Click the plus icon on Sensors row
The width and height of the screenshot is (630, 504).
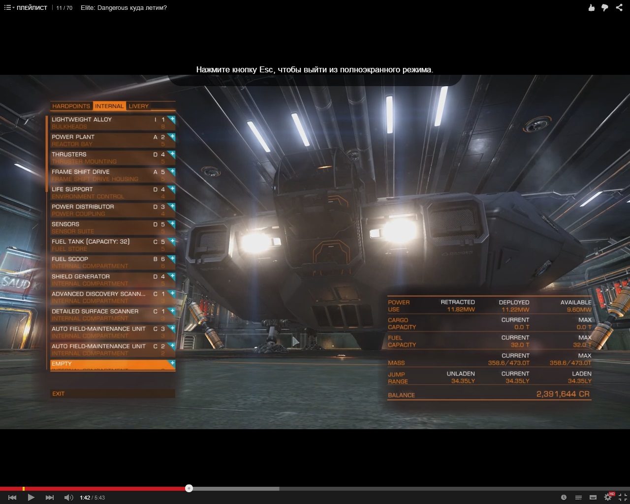(172, 223)
